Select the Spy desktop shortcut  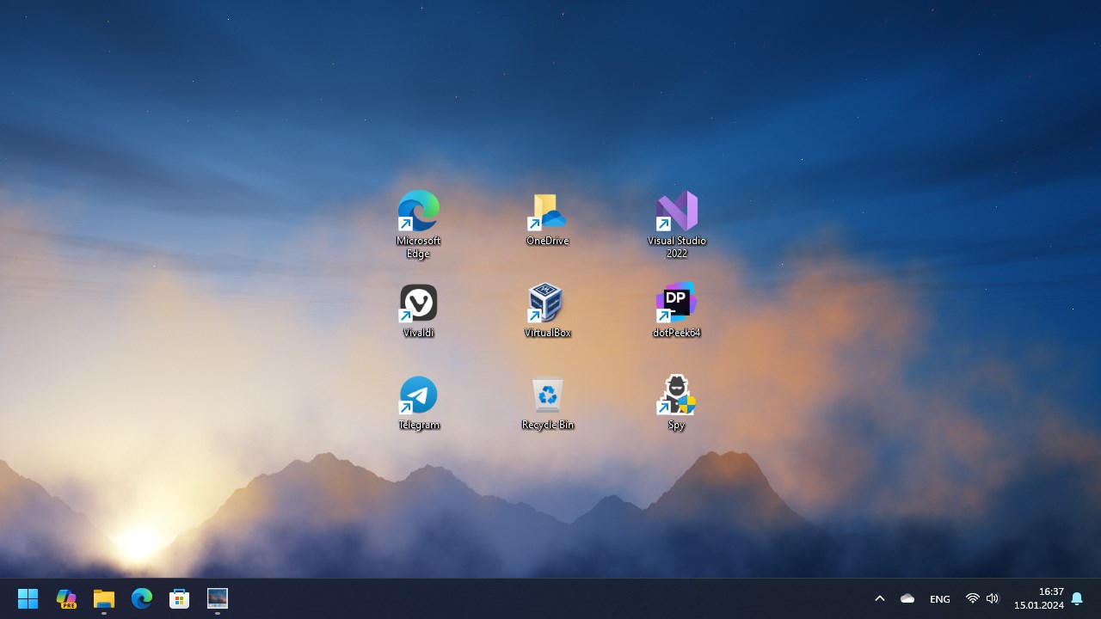click(677, 402)
